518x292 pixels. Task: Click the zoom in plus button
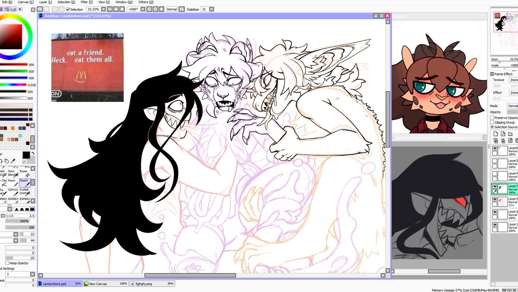(x=116, y=9)
